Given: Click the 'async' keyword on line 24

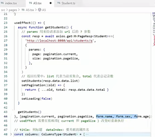Looking at the screenshot, I should (22, 27).
